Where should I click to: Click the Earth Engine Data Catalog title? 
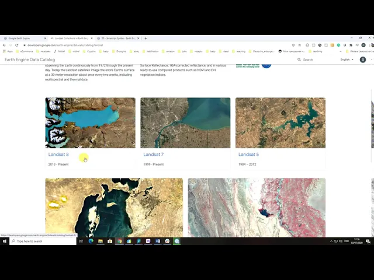[x=30, y=60]
